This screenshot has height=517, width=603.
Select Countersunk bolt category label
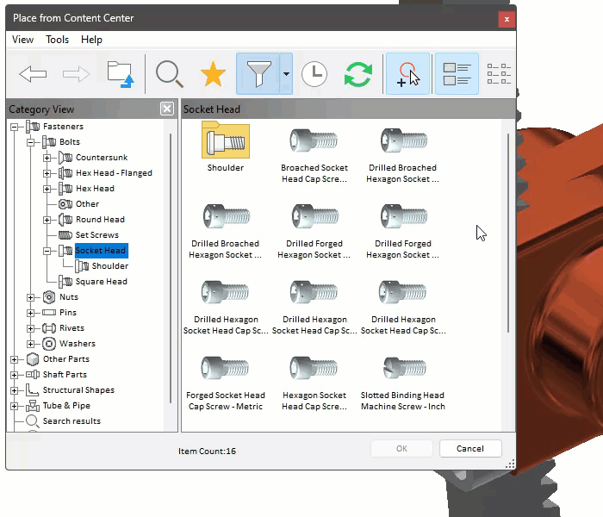click(x=102, y=158)
